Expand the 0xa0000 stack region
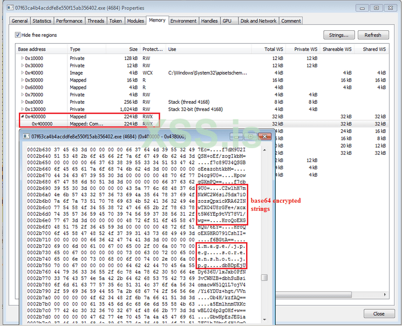The image size is (402, 326). (x=22, y=102)
